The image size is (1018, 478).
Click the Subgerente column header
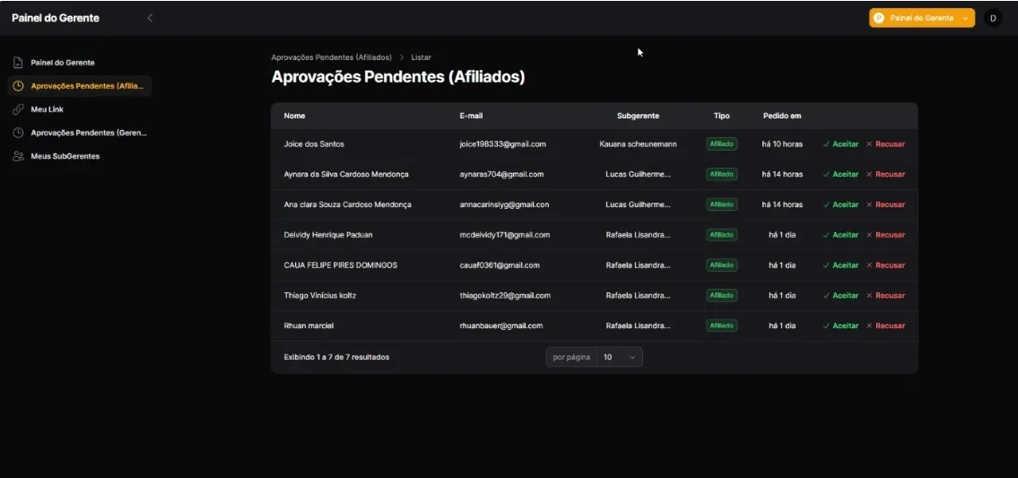pos(639,116)
